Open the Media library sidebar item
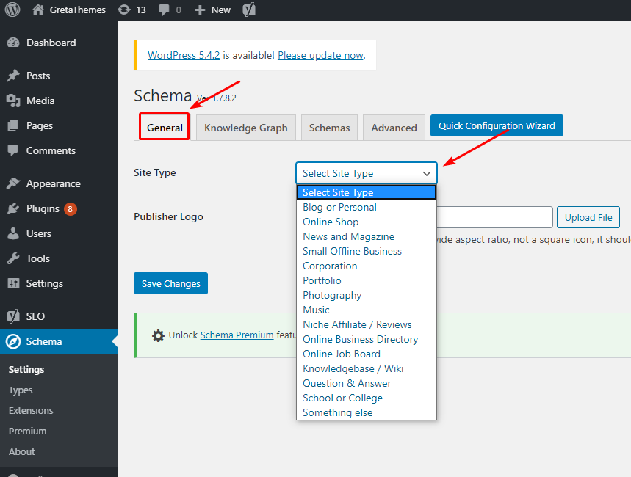 pos(40,101)
